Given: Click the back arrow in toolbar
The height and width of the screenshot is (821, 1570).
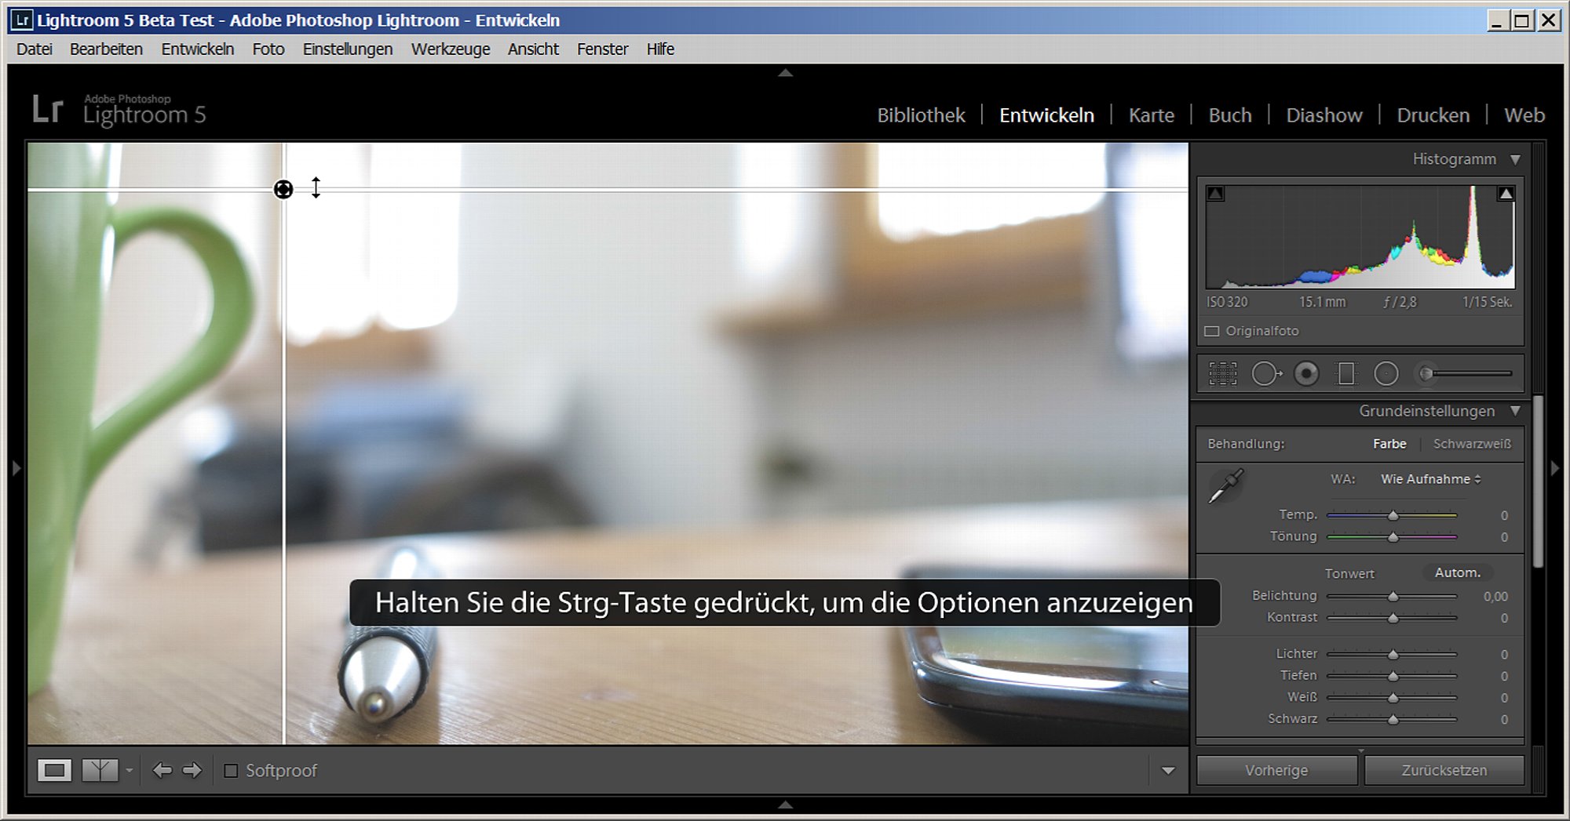Looking at the screenshot, I should pyautogui.click(x=162, y=770).
